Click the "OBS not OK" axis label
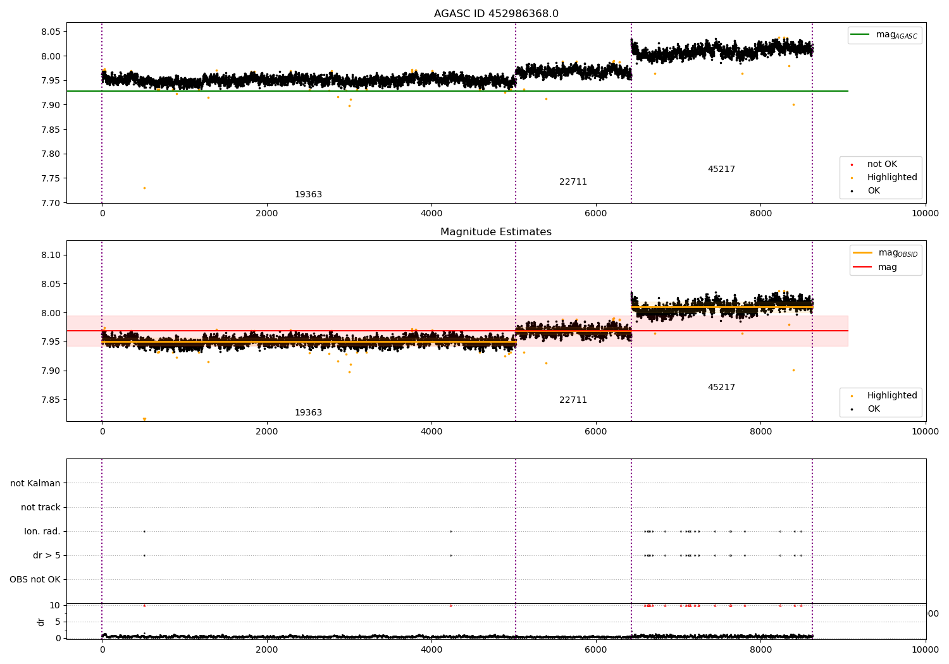The width and height of the screenshot is (949, 664). point(35,579)
